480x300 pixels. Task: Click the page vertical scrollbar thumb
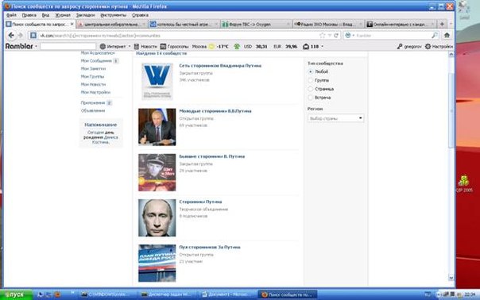pos(451,110)
